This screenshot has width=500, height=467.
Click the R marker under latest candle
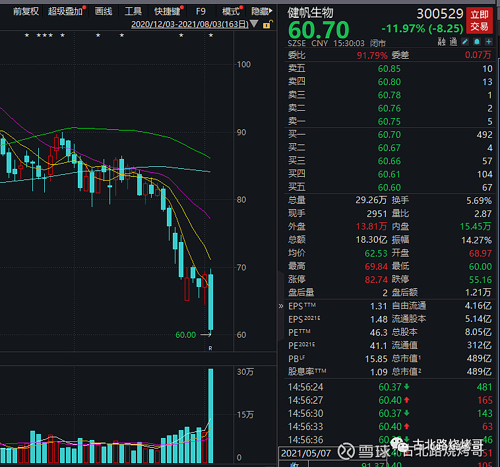(x=210, y=348)
